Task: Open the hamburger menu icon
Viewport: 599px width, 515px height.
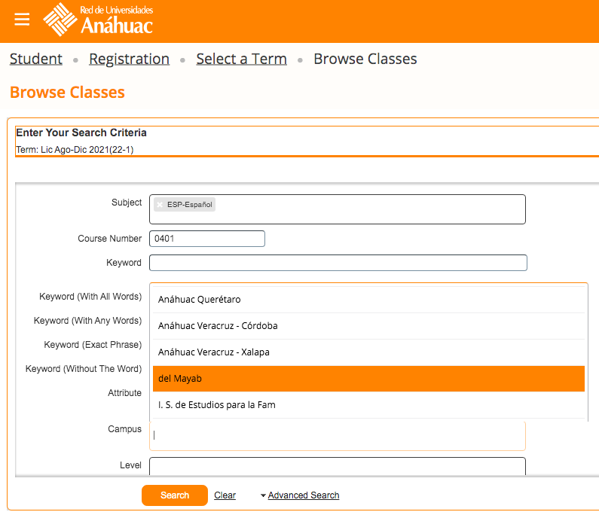Action: [22, 20]
